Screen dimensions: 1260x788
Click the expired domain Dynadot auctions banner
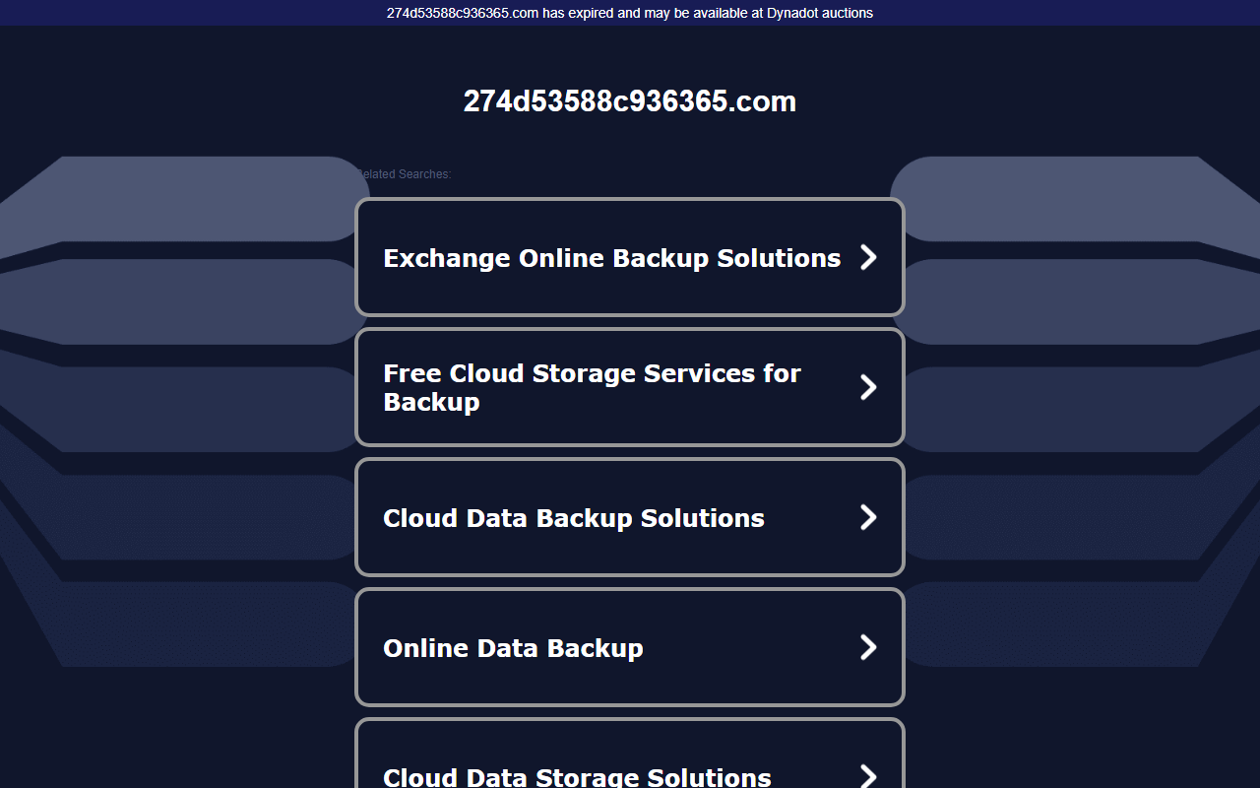[x=630, y=13]
